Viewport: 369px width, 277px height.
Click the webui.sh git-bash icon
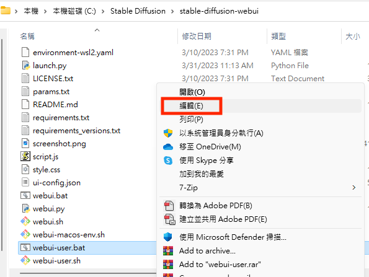coord(25,221)
